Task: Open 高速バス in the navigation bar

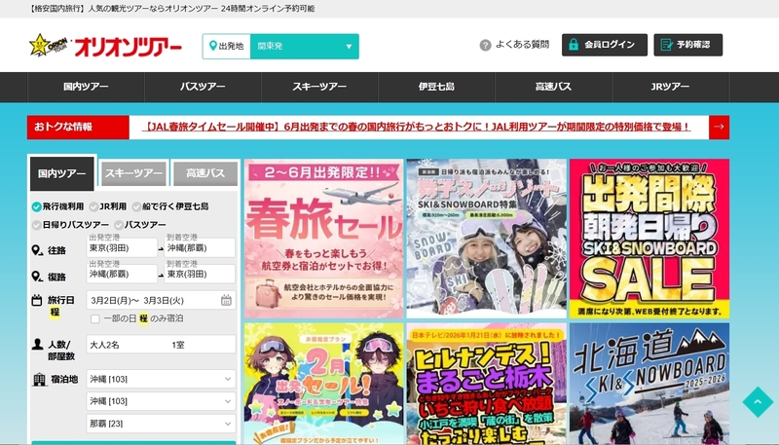Action: point(553,87)
